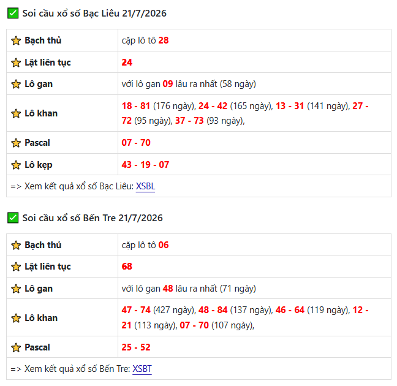Click the lô gan number 48

[x=168, y=289]
